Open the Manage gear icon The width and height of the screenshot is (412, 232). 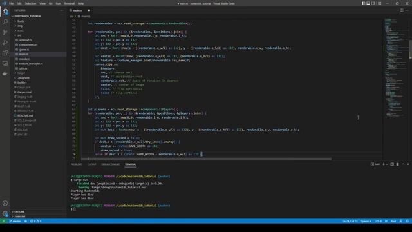[x=5, y=213]
